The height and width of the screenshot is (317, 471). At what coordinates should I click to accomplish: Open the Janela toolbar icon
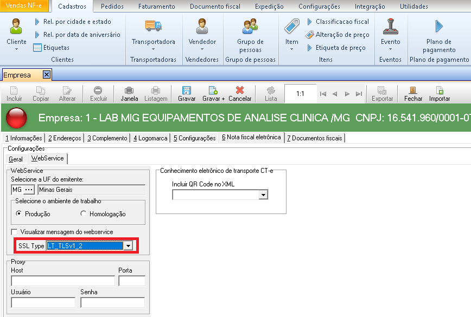click(x=129, y=90)
